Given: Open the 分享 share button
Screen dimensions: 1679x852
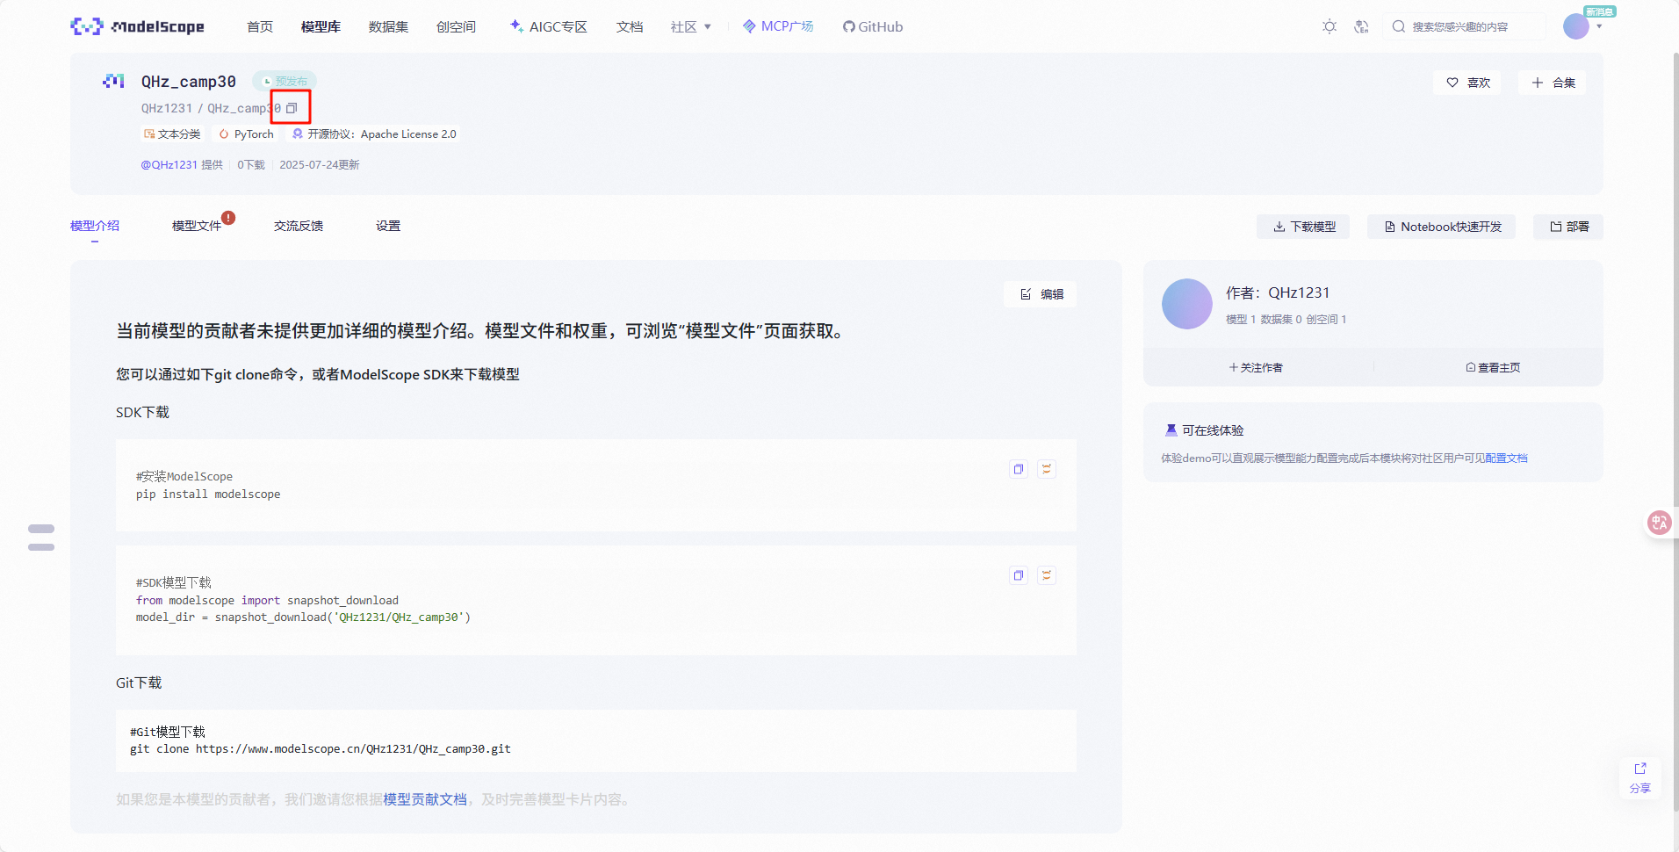Looking at the screenshot, I should tap(1639, 777).
